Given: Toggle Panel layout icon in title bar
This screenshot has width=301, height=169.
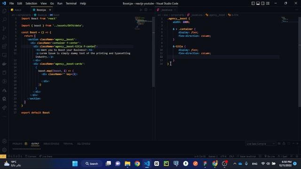Looking at the screenshot, I should click(258, 3).
